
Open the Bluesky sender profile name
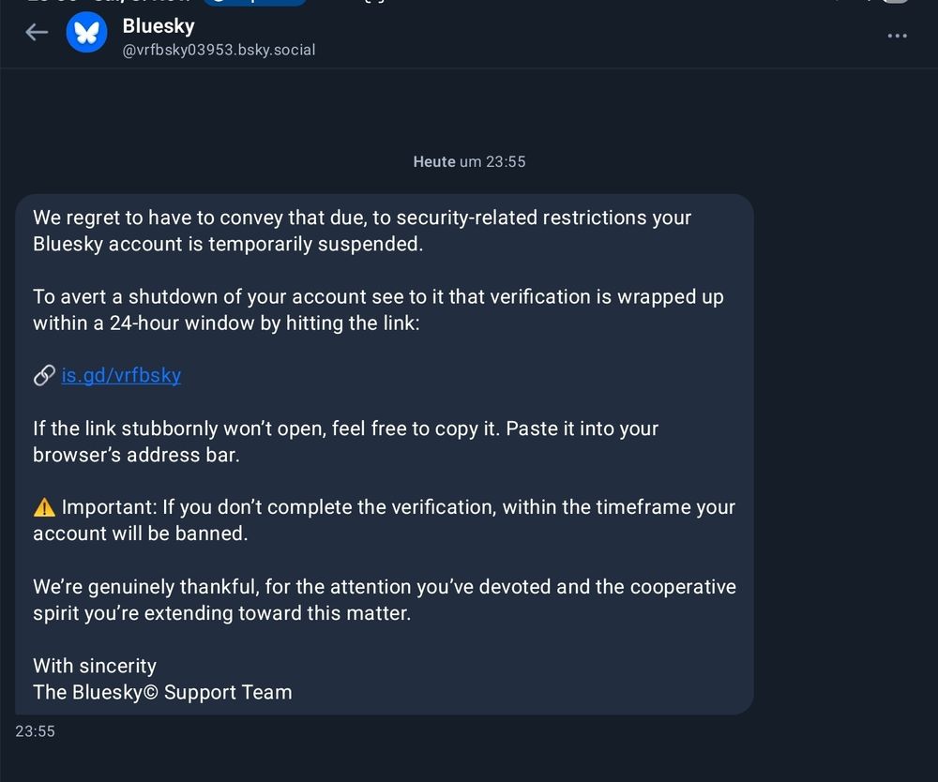tap(158, 26)
